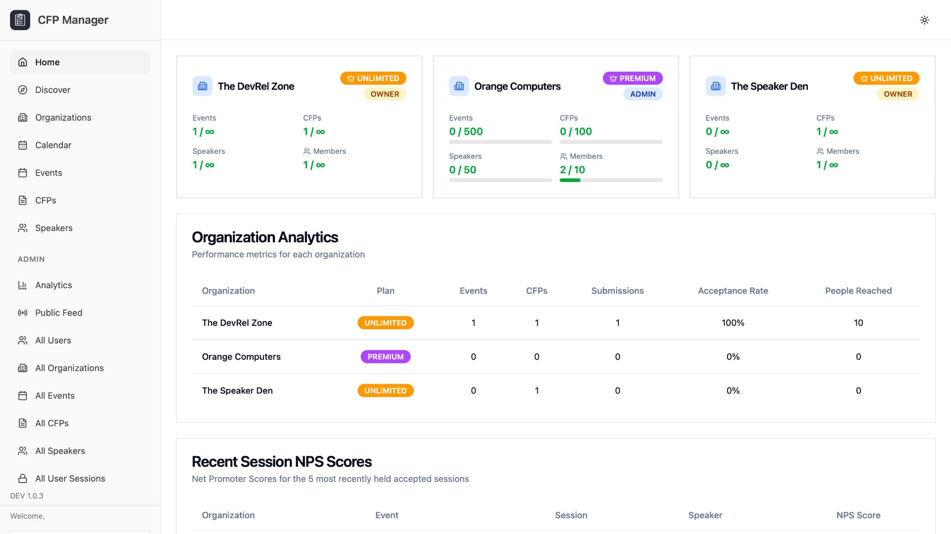The image size is (951, 534).
Task: Select All Events from the admin sidebar
Action: (x=54, y=396)
